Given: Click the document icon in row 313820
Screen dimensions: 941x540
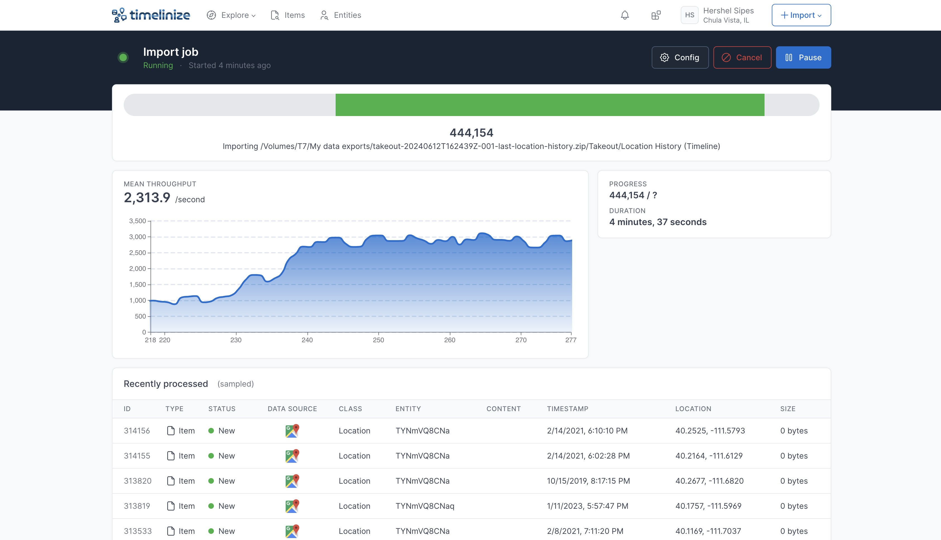Looking at the screenshot, I should [x=171, y=481].
